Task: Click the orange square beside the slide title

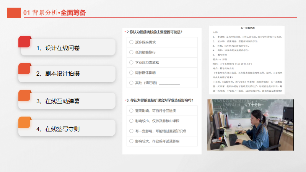Action: tap(14, 13)
